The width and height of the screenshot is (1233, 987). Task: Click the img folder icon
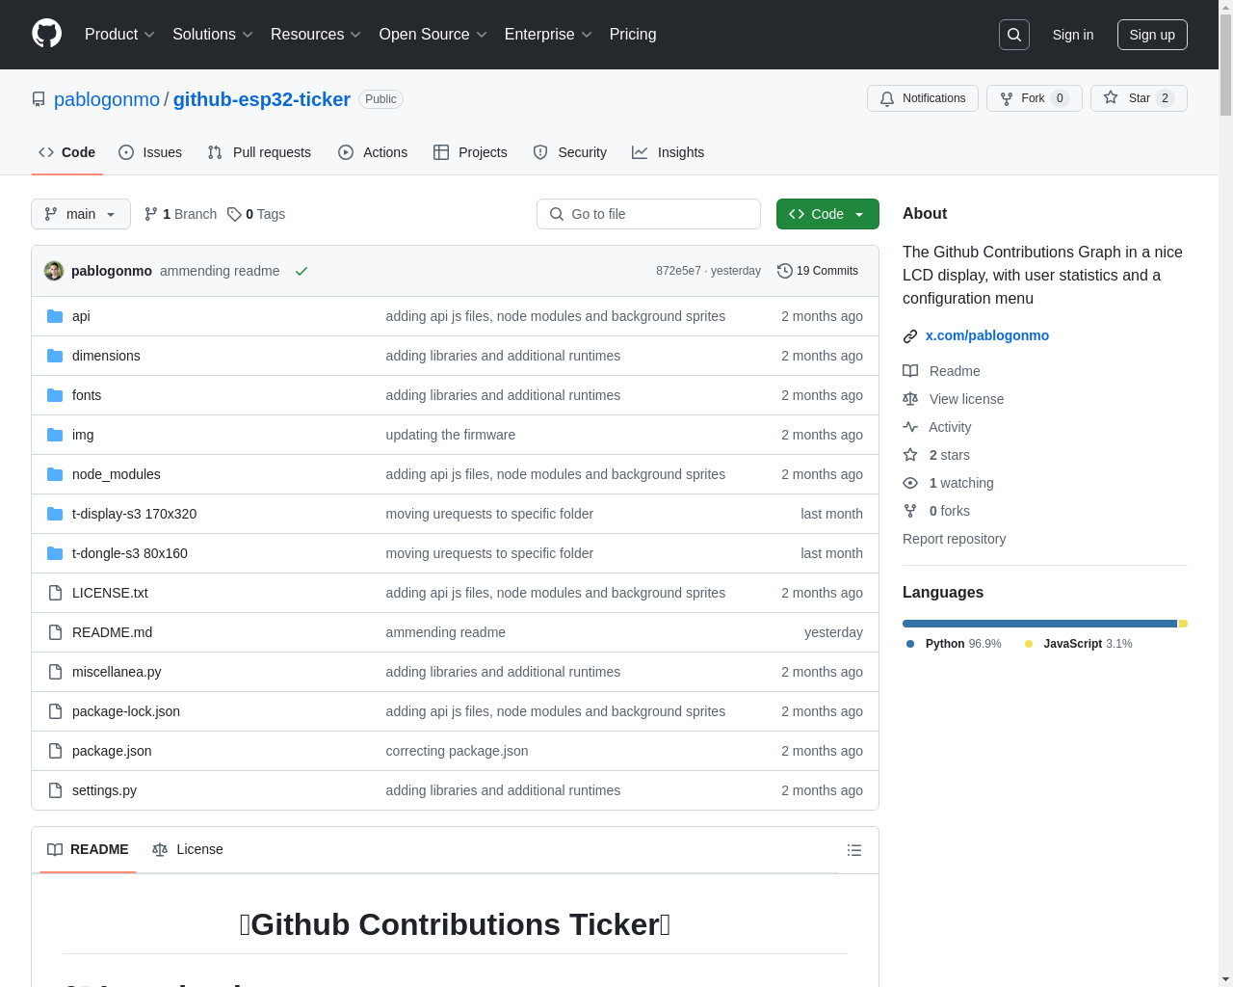[x=55, y=435]
